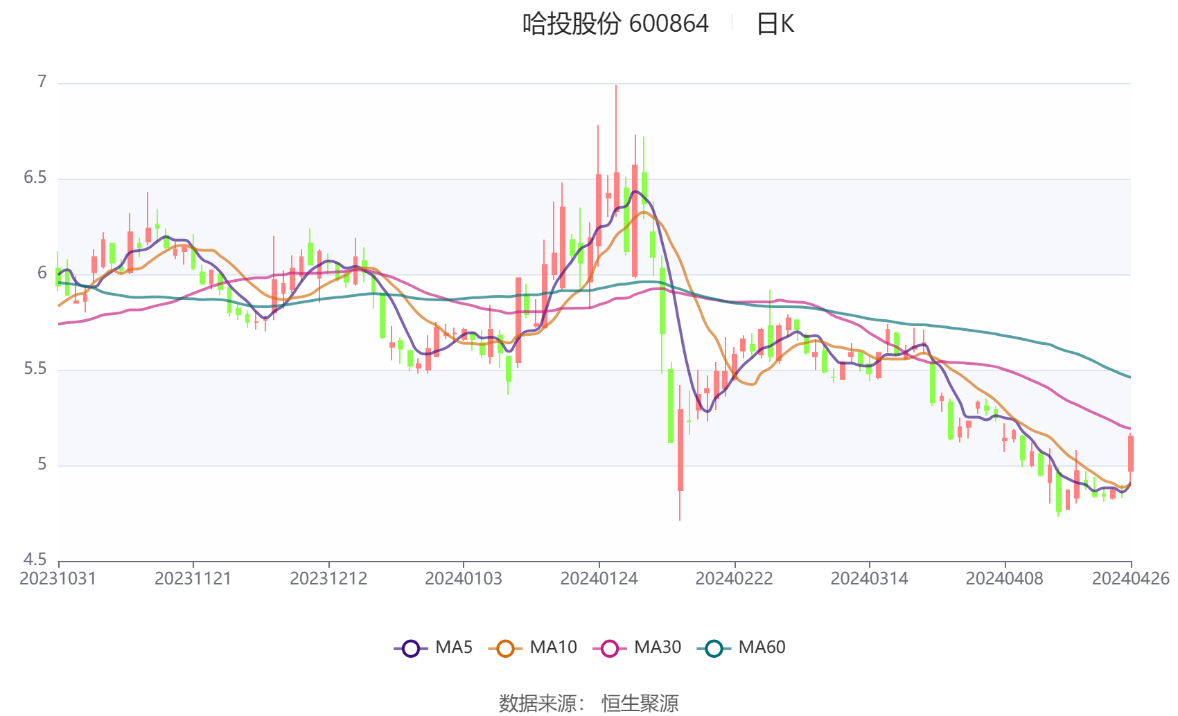Viewport: 1178px width, 716px height.
Task: Click the x-axis date label 20240124
Action: click(599, 579)
